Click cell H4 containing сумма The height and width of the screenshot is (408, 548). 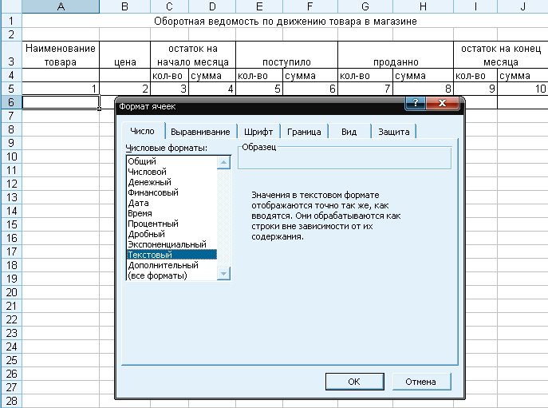click(x=423, y=75)
